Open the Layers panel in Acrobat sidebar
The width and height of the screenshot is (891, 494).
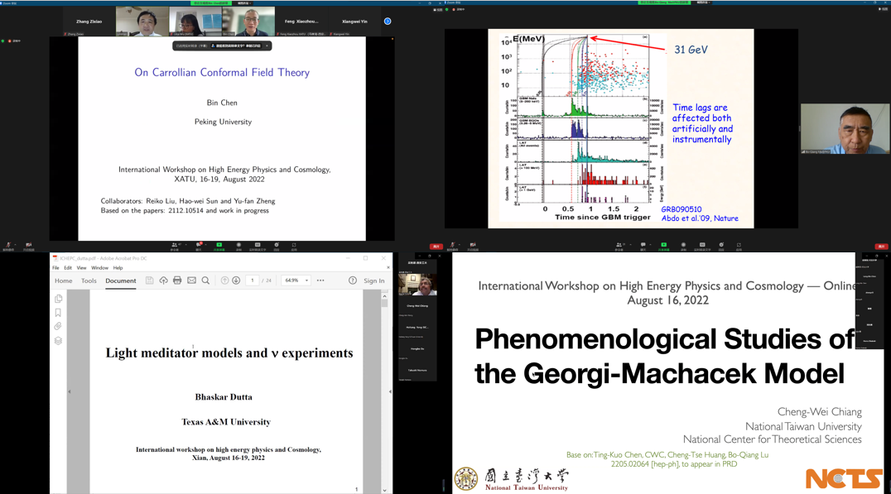58,341
